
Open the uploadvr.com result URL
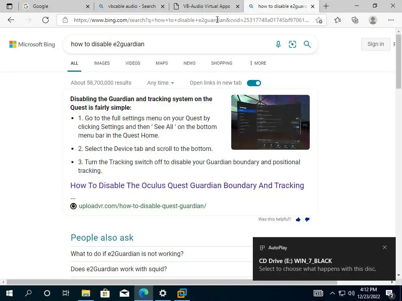coord(143,206)
